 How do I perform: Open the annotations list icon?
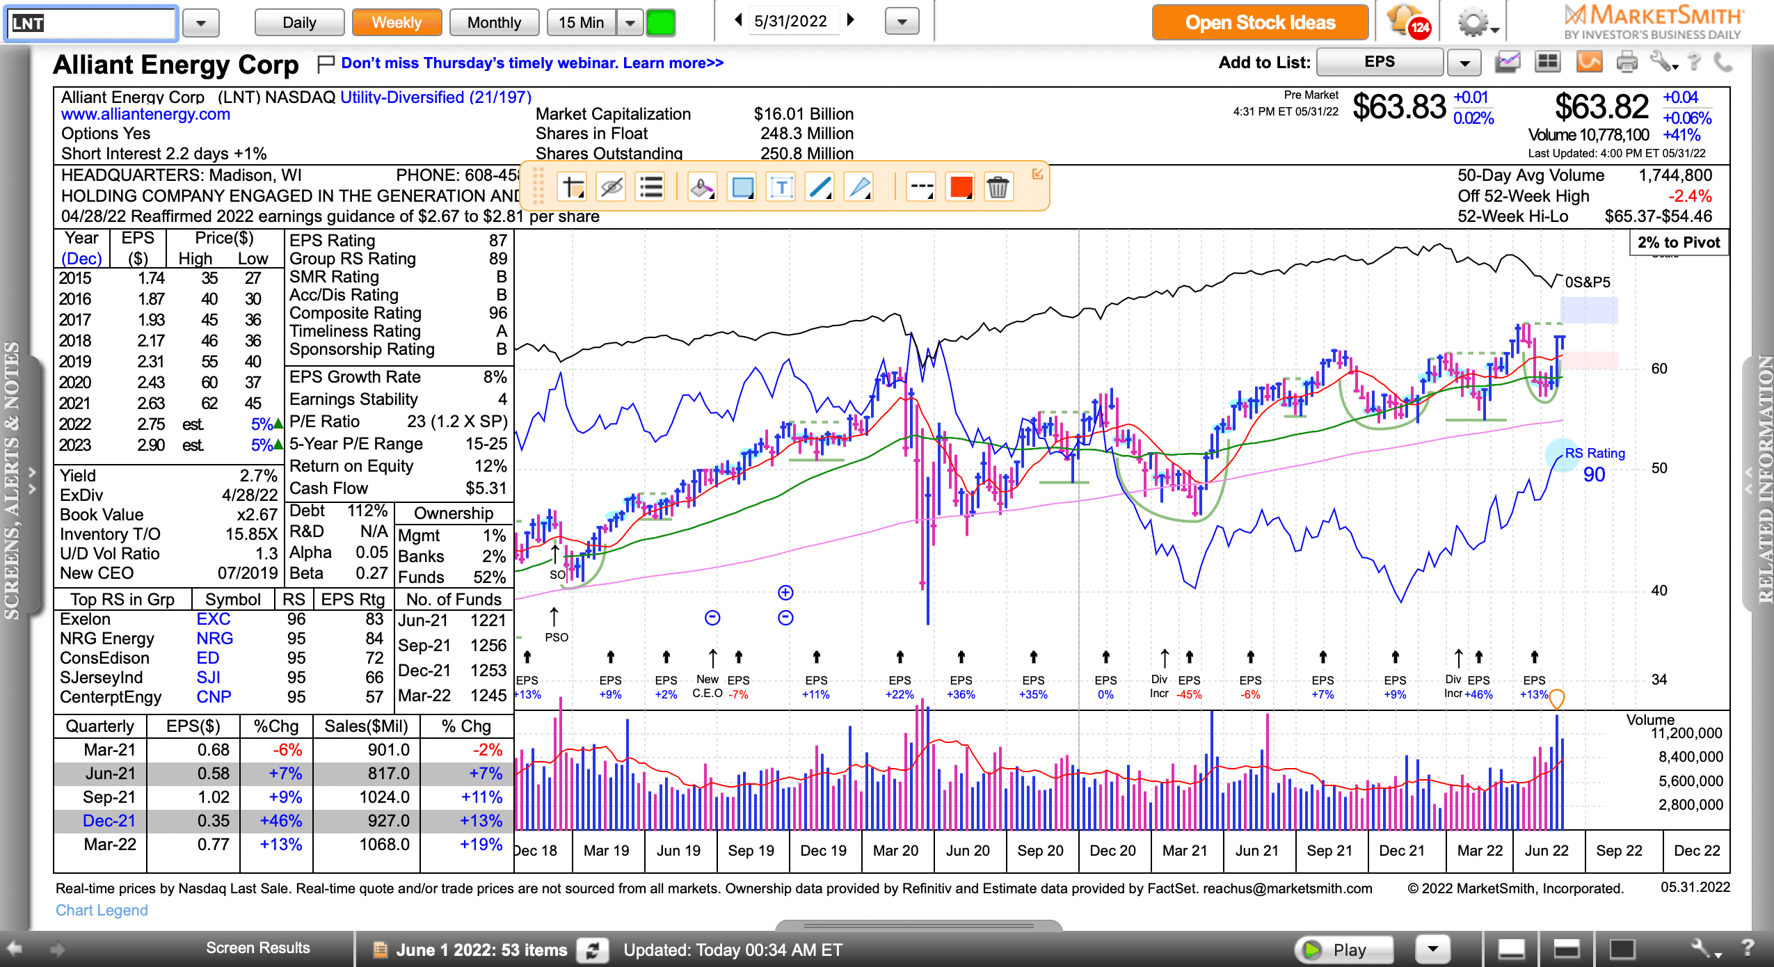pyautogui.click(x=651, y=187)
